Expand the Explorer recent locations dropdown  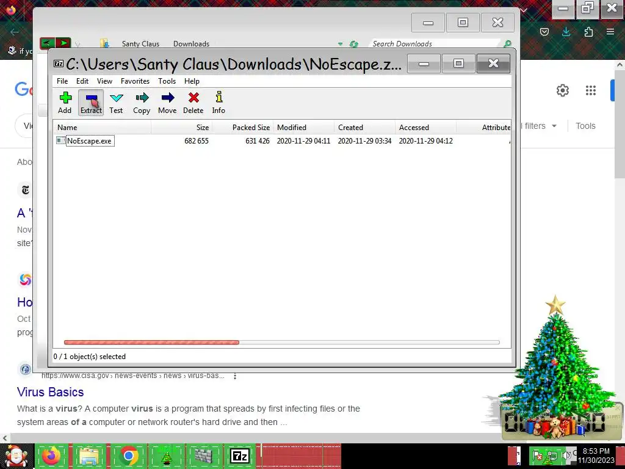point(78,44)
